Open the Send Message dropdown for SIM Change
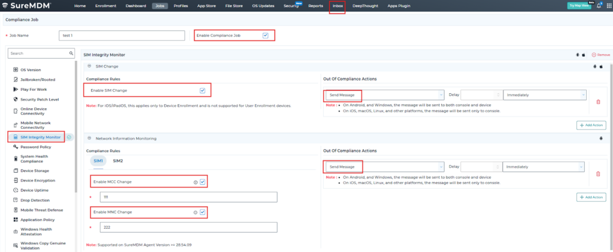Viewport: 613px width, 252px height. pos(384,95)
